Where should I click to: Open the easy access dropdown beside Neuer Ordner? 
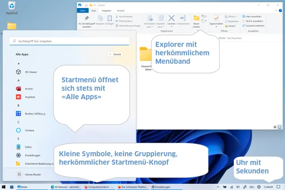click(x=204, y=21)
